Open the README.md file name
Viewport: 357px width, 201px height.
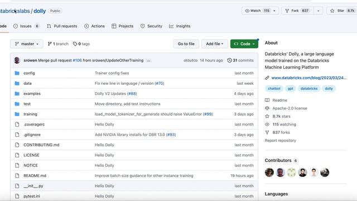tap(35, 175)
